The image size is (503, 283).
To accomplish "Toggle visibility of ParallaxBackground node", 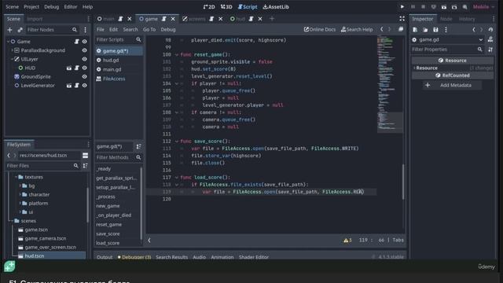I will pyautogui.click(x=84, y=50).
